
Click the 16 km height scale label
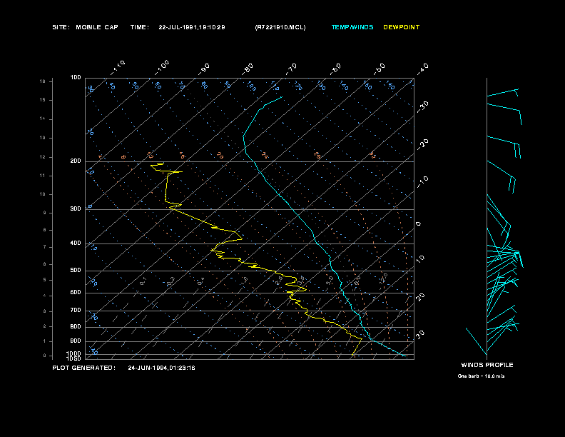tap(43, 81)
